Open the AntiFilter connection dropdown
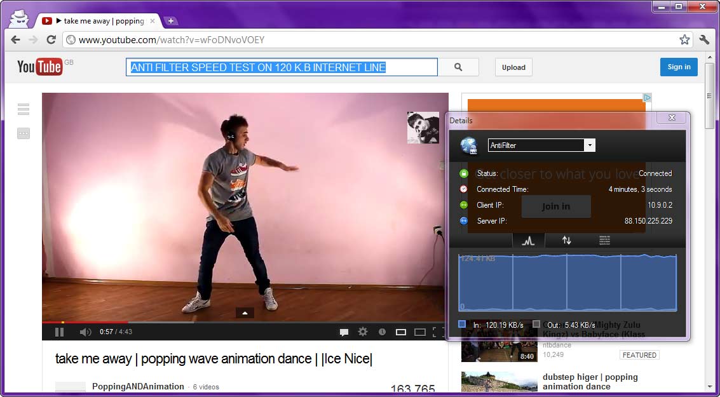This screenshot has width=720, height=397. click(x=590, y=145)
